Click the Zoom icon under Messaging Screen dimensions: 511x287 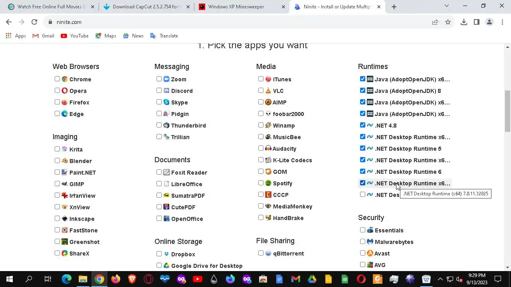pyautogui.click(x=166, y=79)
